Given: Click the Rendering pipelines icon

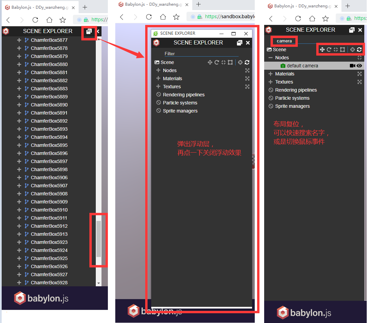Looking at the screenshot, I should [158, 95].
